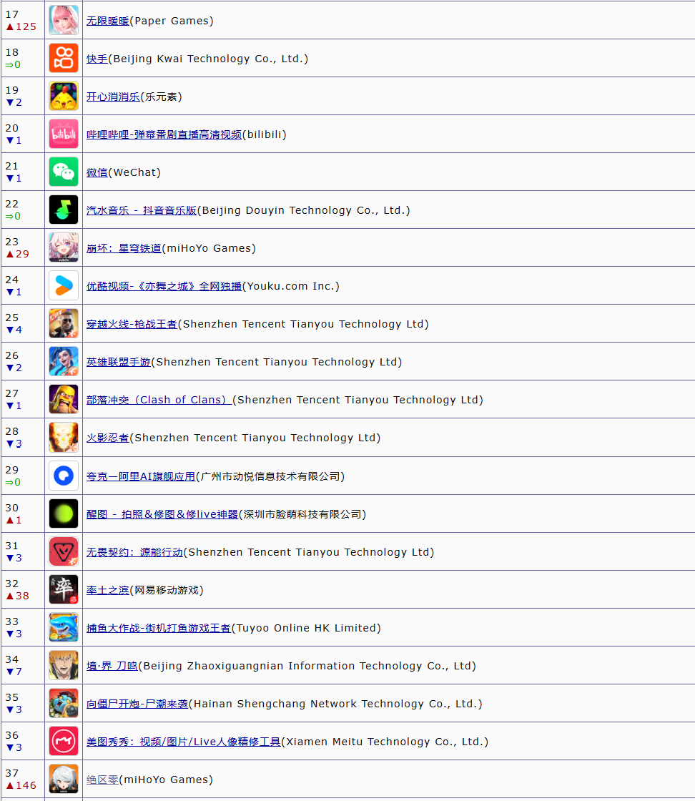Open the 捕鱼大作战 link
Viewport: 695px width, 801px height.
click(x=158, y=628)
